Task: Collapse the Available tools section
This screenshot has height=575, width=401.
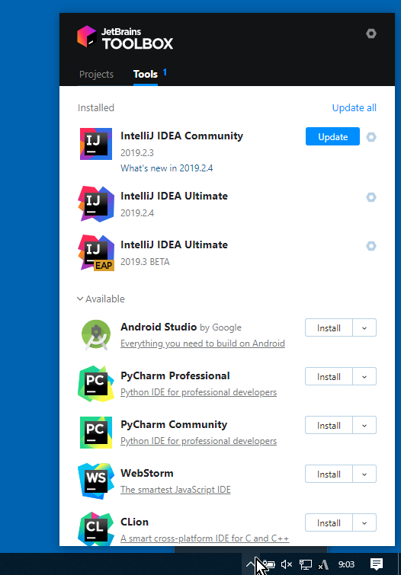Action: [x=101, y=299]
